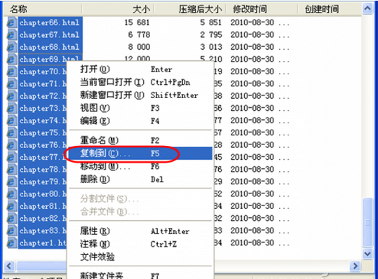Click the vertical scrollbar thumb
This screenshot has width=378, height=279.
pyautogui.click(x=367, y=222)
